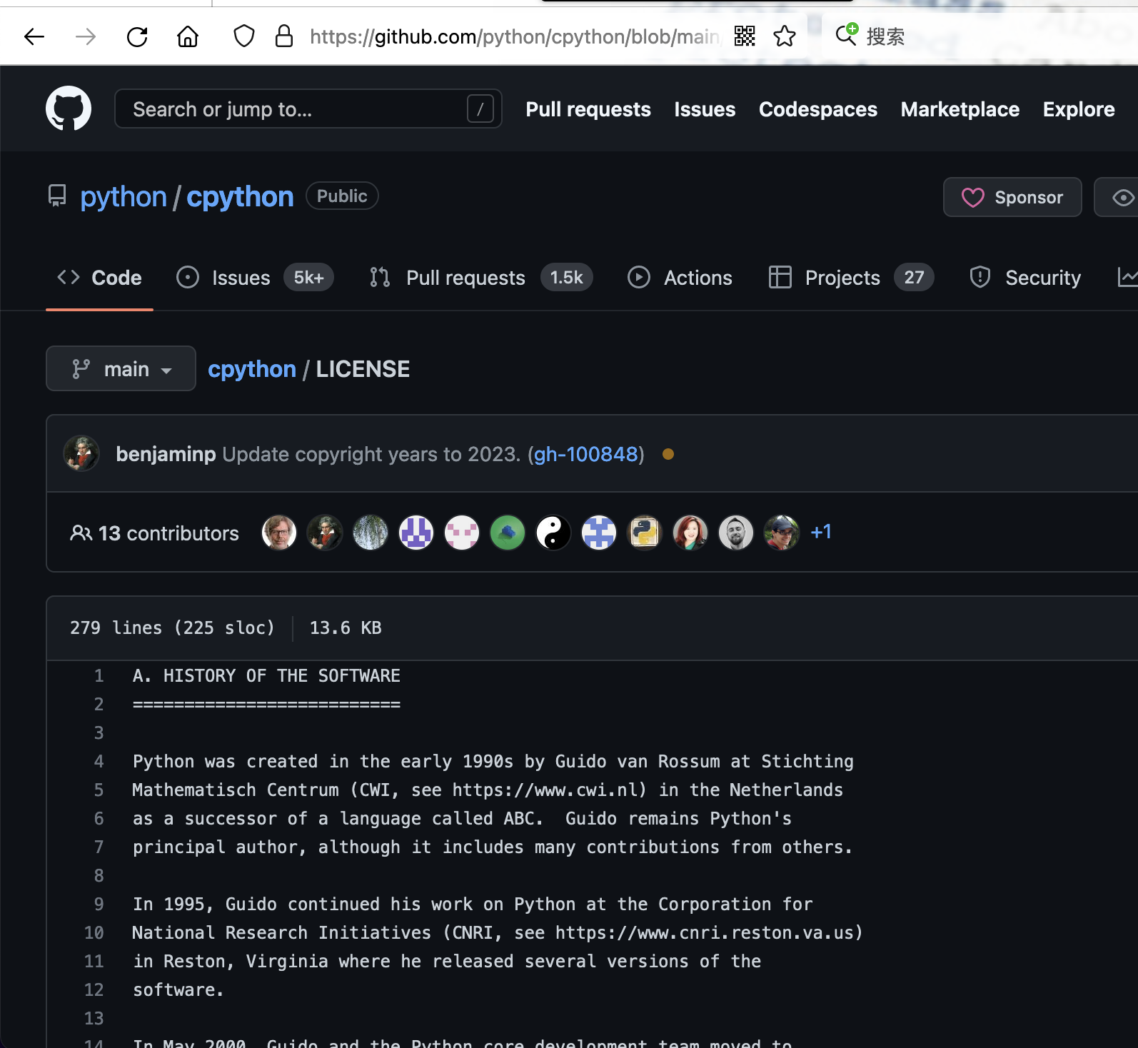
Task: Open the browser home page icon
Action: (x=188, y=36)
